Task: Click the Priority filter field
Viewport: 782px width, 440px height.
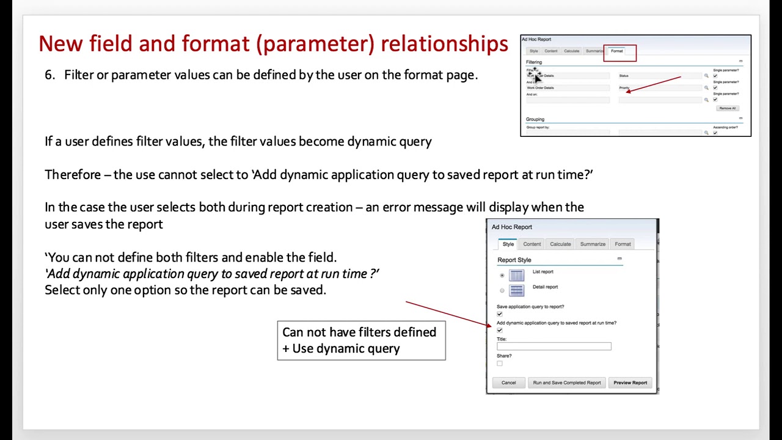Action: [x=660, y=88]
